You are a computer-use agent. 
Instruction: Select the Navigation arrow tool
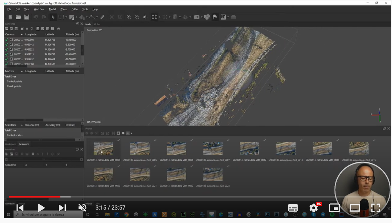point(53,17)
